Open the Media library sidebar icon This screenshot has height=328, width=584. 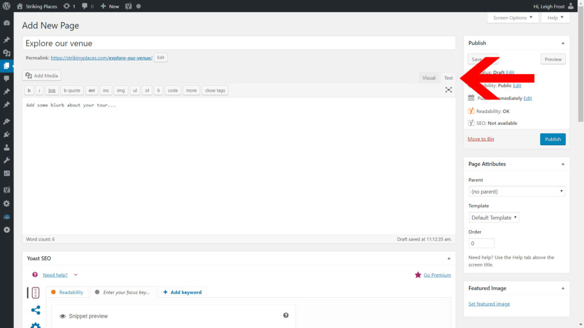coord(7,53)
